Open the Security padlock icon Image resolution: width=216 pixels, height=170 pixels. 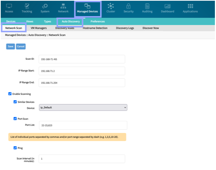click(x=129, y=6)
